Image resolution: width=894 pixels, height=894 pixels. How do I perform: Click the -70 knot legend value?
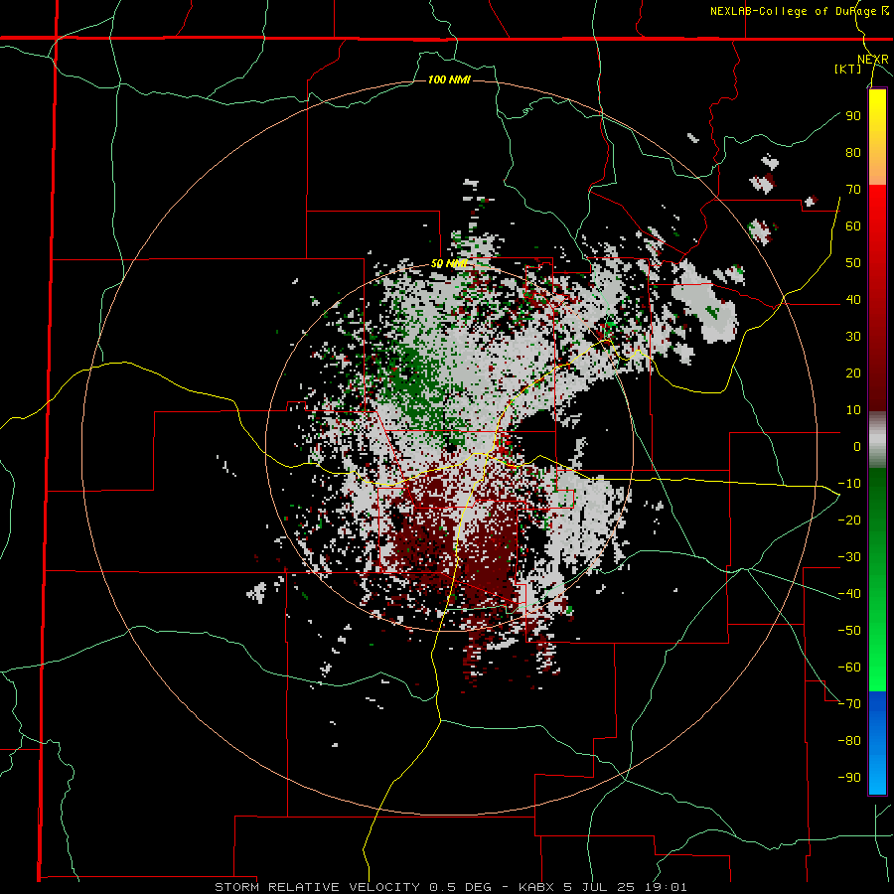tap(849, 704)
